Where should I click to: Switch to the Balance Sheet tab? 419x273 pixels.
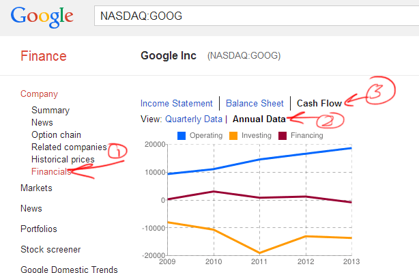[255, 103]
